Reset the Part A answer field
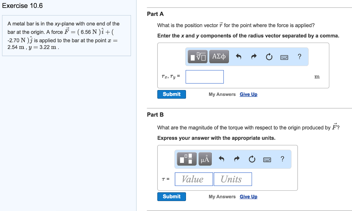 click(x=268, y=56)
